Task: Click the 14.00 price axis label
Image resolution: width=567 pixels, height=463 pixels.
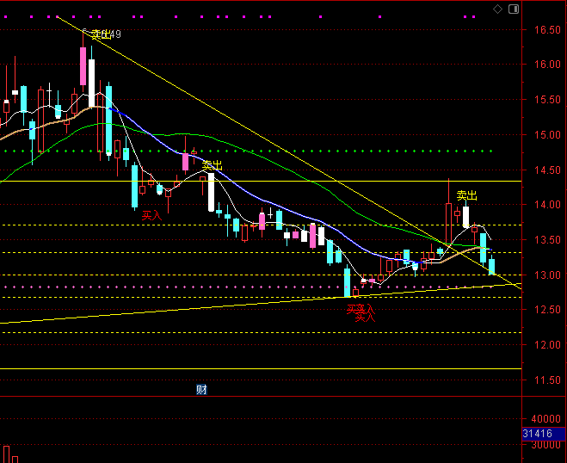Action: pyautogui.click(x=547, y=204)
